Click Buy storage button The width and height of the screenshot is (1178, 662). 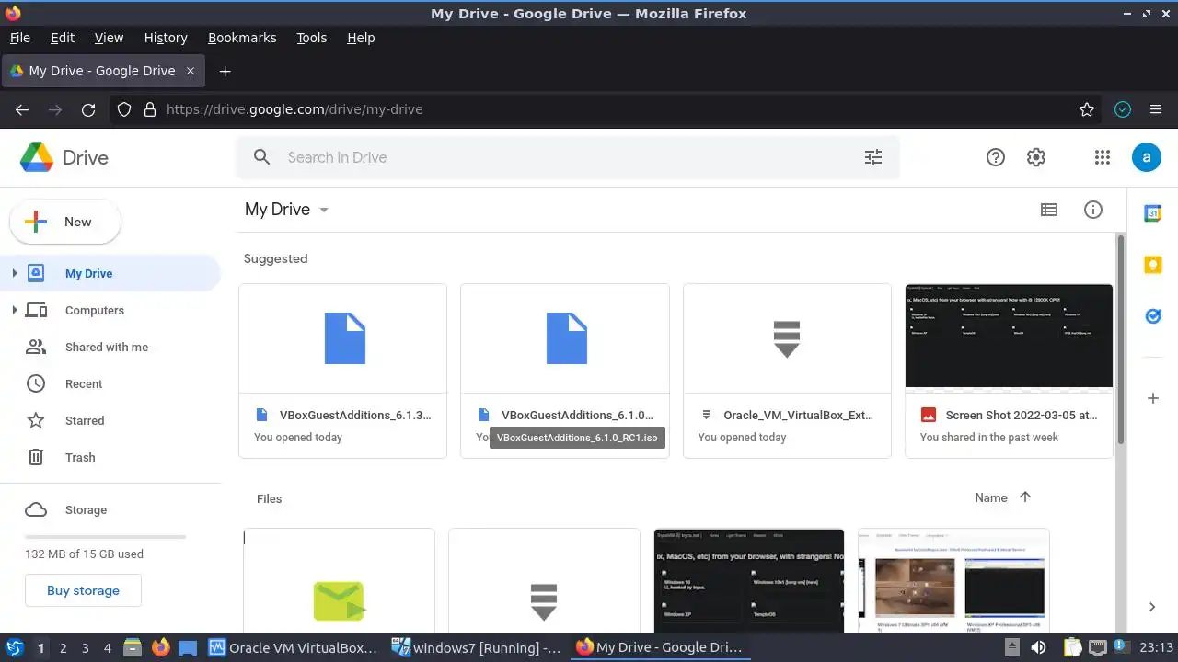(83, 590)
